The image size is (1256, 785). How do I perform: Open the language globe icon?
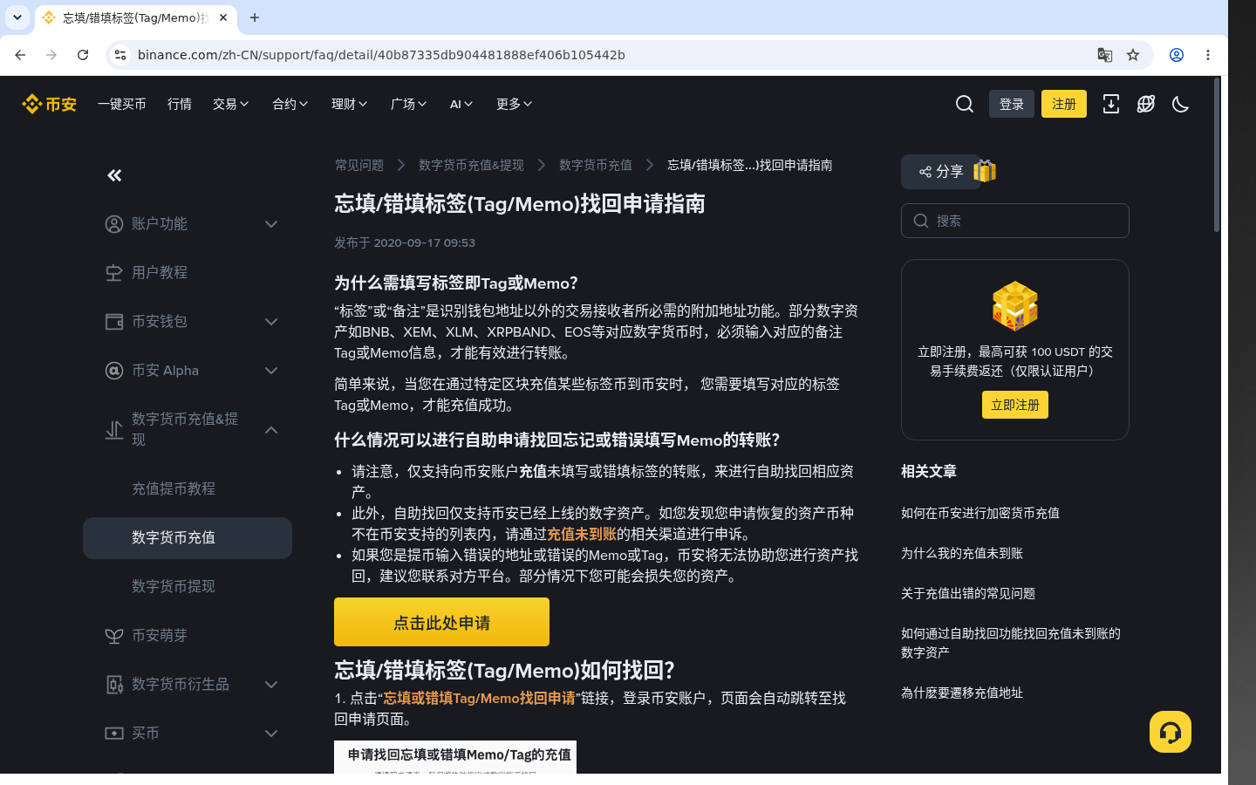[1146, 104]
